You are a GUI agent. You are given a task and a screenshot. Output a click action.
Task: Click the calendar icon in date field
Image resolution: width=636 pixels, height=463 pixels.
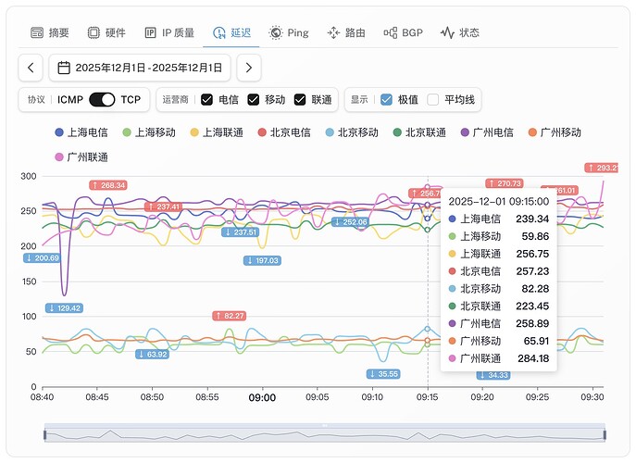pos(64,68)
